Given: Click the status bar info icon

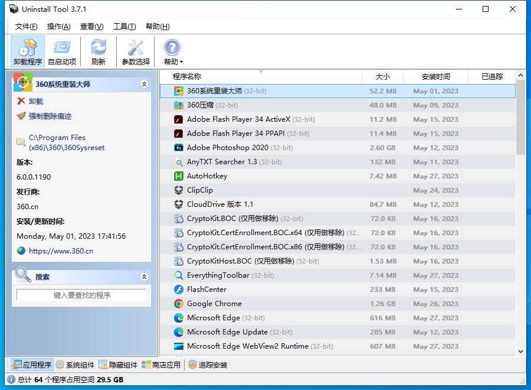Looking at the screenshot, I should pos(11,379).
